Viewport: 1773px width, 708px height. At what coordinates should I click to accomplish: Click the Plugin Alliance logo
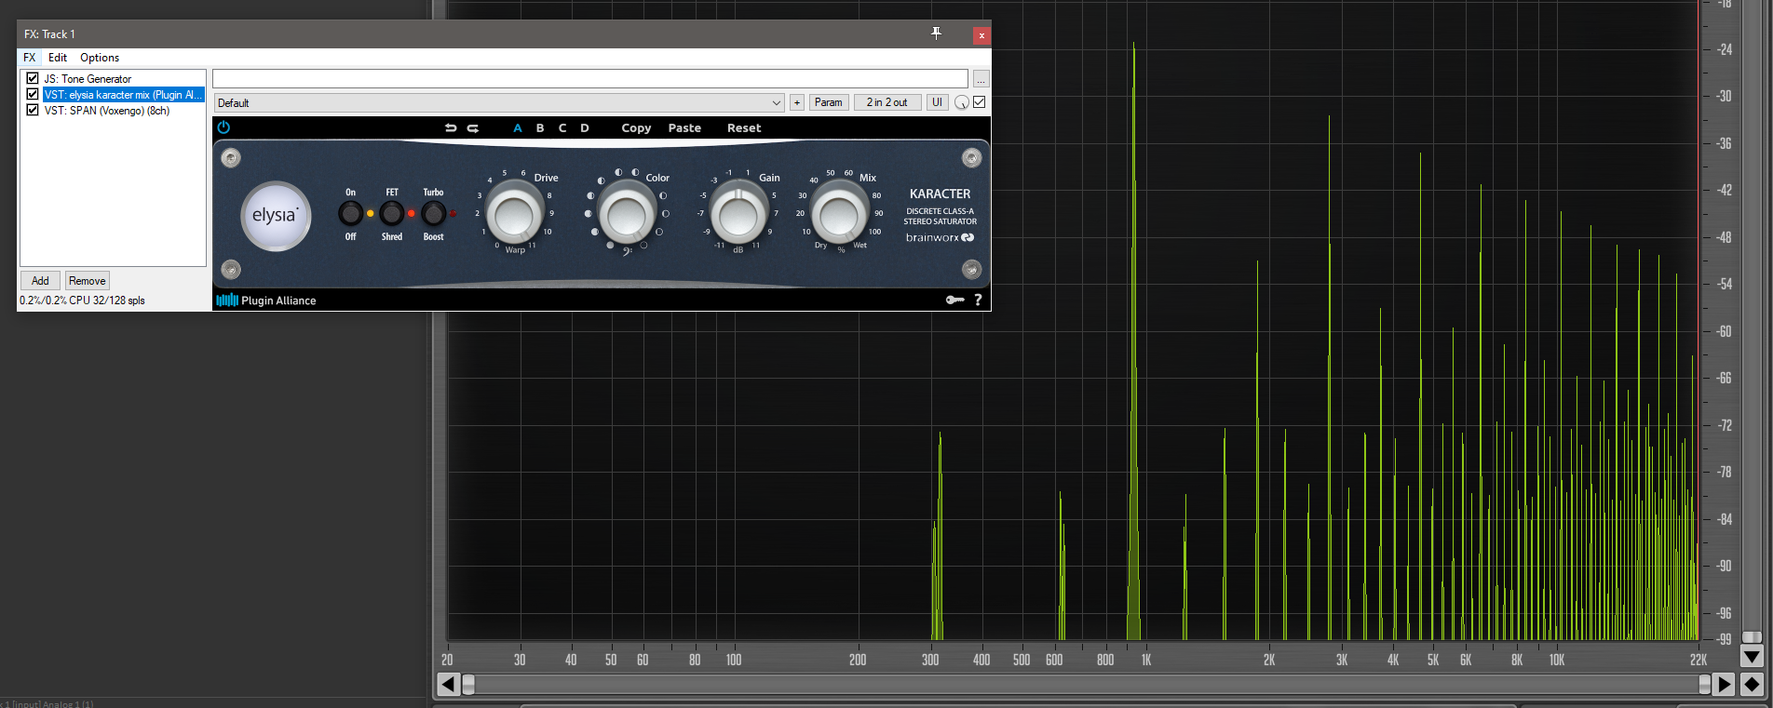coord(266,301)
